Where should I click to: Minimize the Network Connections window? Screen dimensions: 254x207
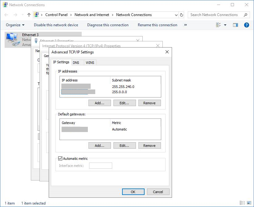tap(219, 5)
